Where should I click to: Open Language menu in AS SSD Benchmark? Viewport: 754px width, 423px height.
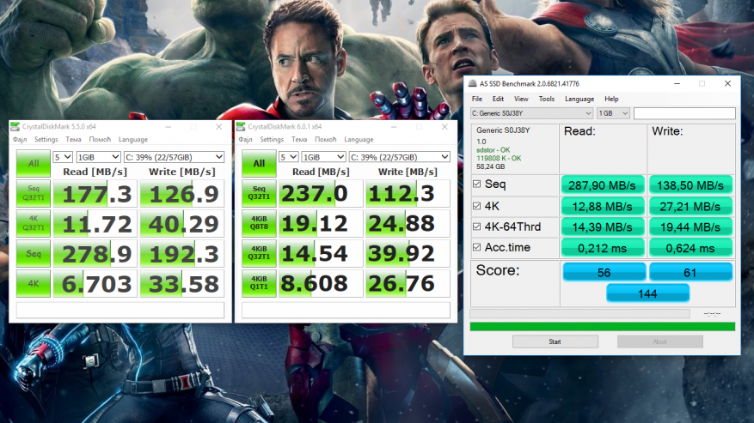pyautogui.click(x=579, y=99)
